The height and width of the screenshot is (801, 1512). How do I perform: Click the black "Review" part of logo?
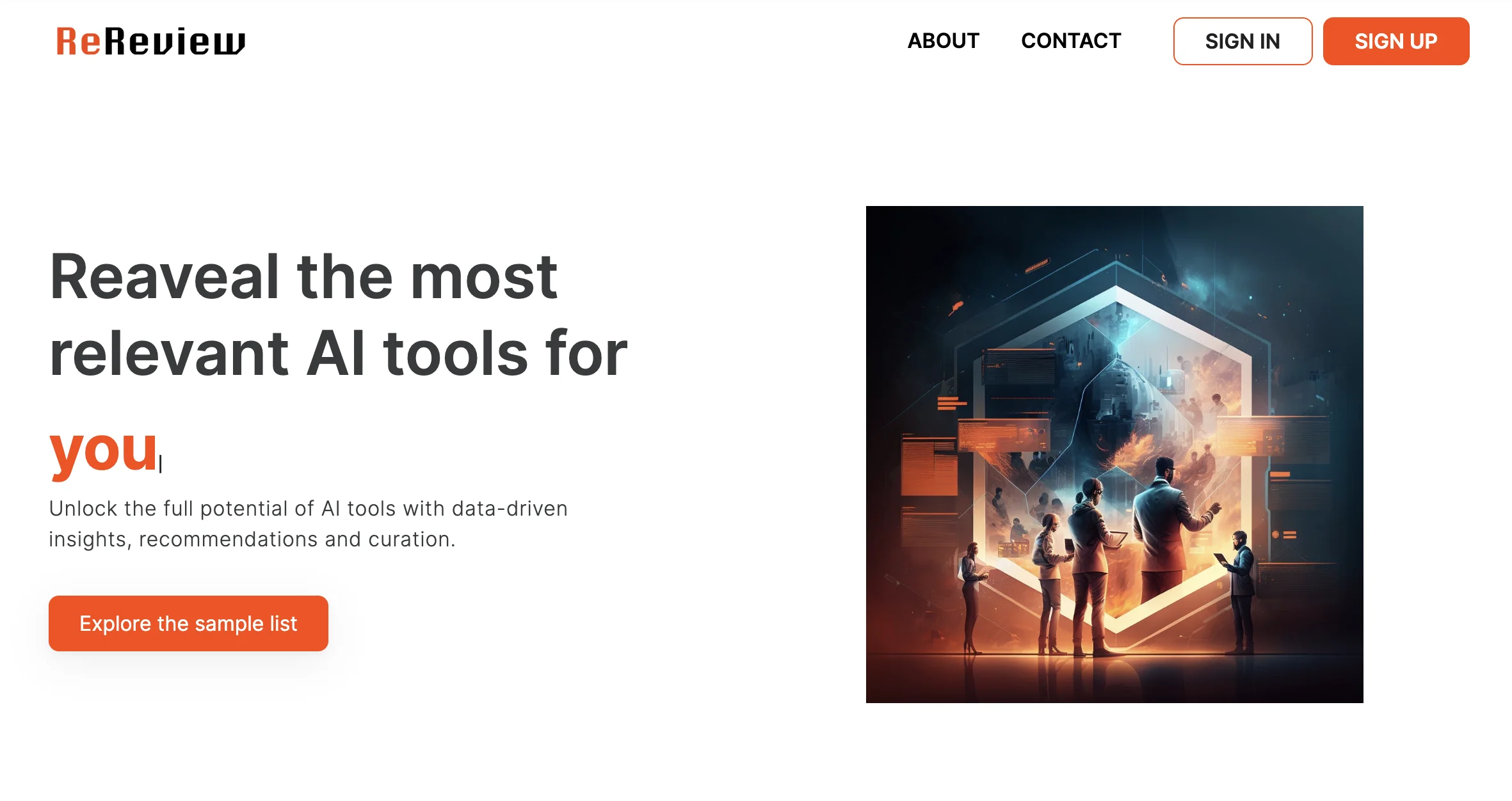click(x=175, y=42)
